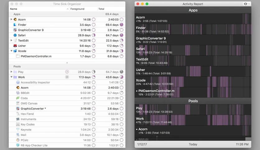Click Safari's Total pie chart indicator
260x150 pixels.
coord(122,35)
